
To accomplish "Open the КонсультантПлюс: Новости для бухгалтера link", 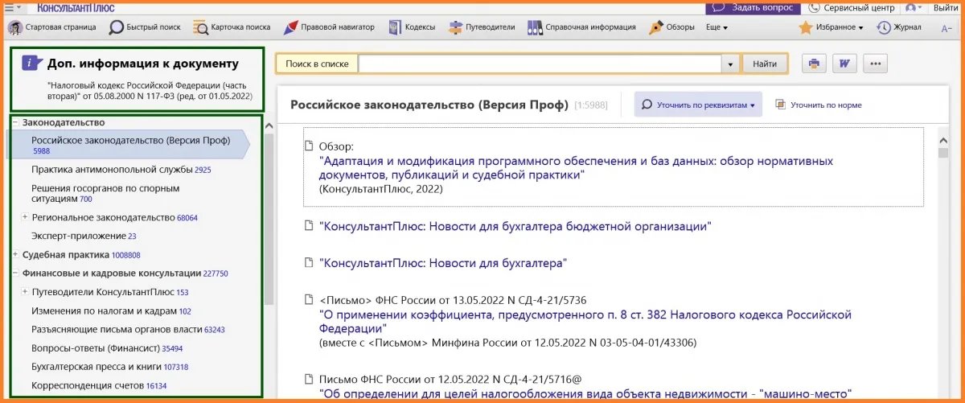I will coord(443,262).
